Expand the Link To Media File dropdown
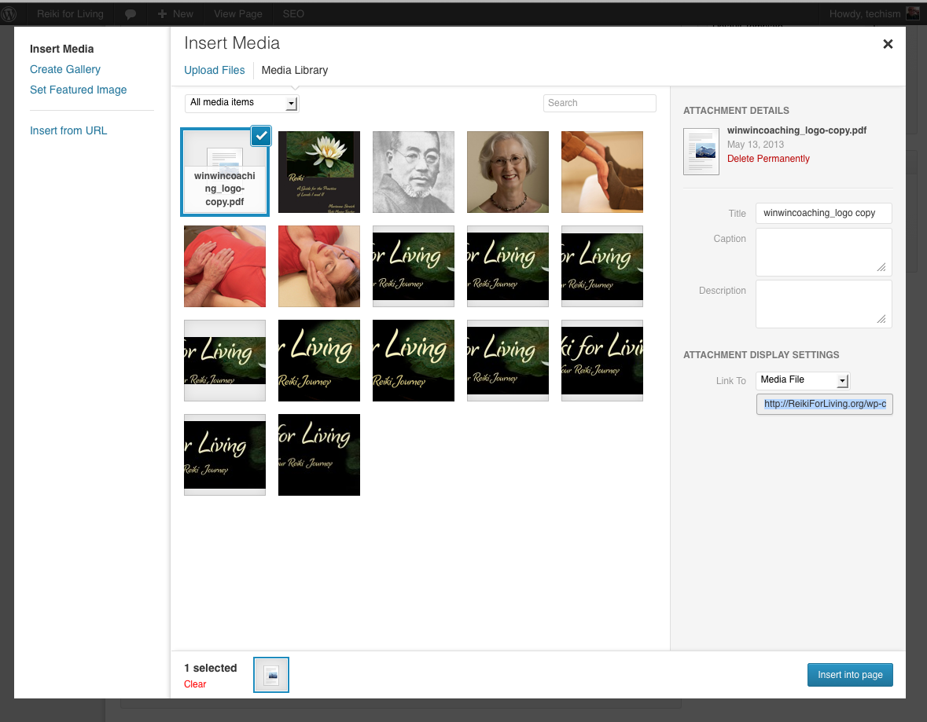Image resolution: width=927 pixels, height=722 pixels. 803,380
